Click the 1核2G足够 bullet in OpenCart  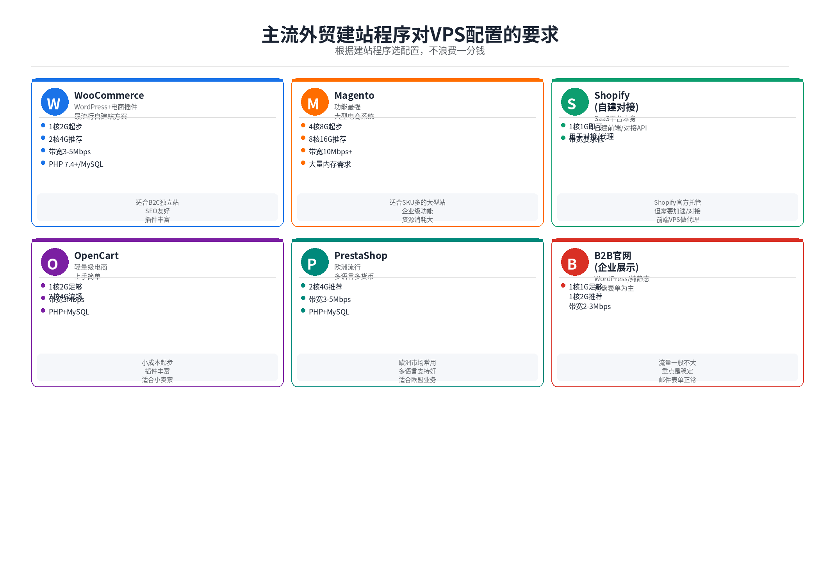pyautogui.click(x=65, y=287)
